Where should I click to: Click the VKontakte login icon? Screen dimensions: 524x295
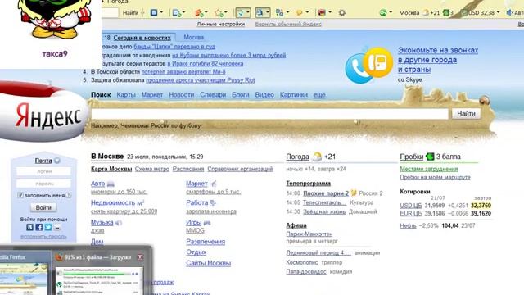(x=29, y=227)
